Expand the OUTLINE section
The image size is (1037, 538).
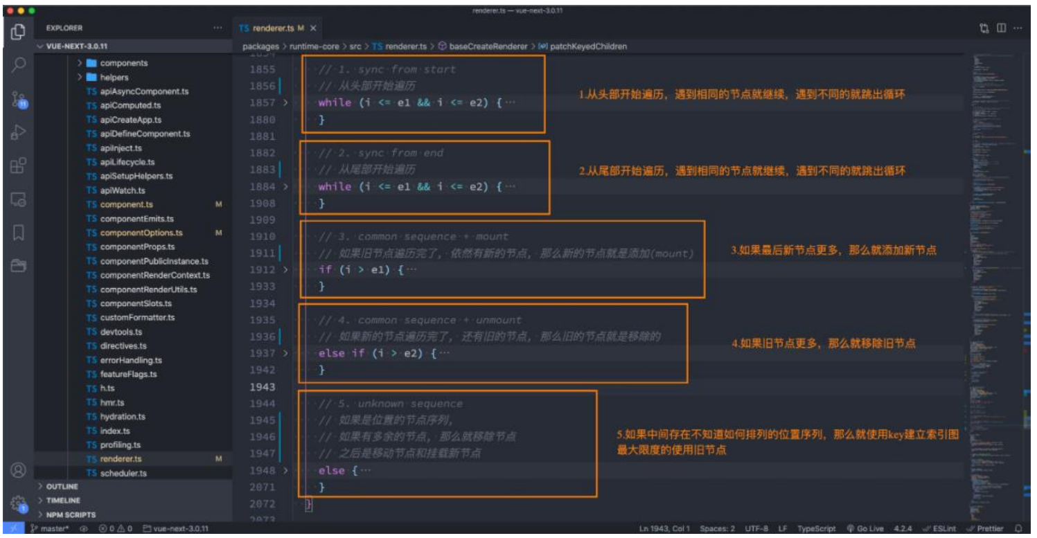coord(62,487)
